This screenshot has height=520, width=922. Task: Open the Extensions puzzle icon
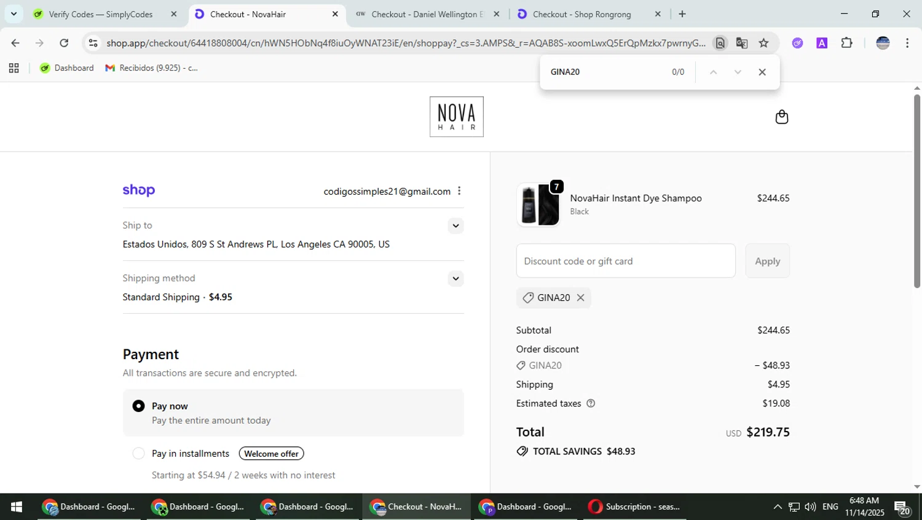(846, 43)
